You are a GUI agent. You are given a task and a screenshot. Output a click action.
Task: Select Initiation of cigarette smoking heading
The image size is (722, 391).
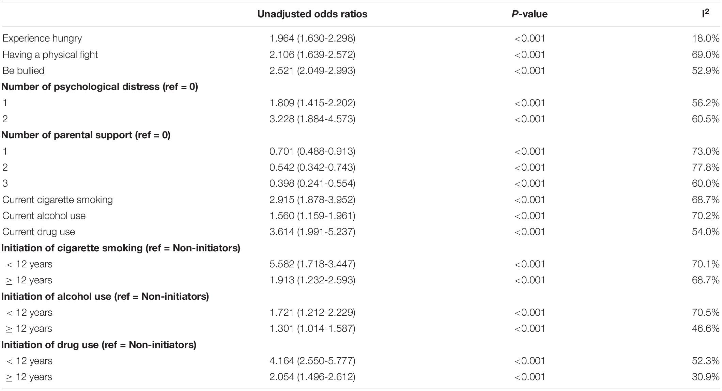121,248
